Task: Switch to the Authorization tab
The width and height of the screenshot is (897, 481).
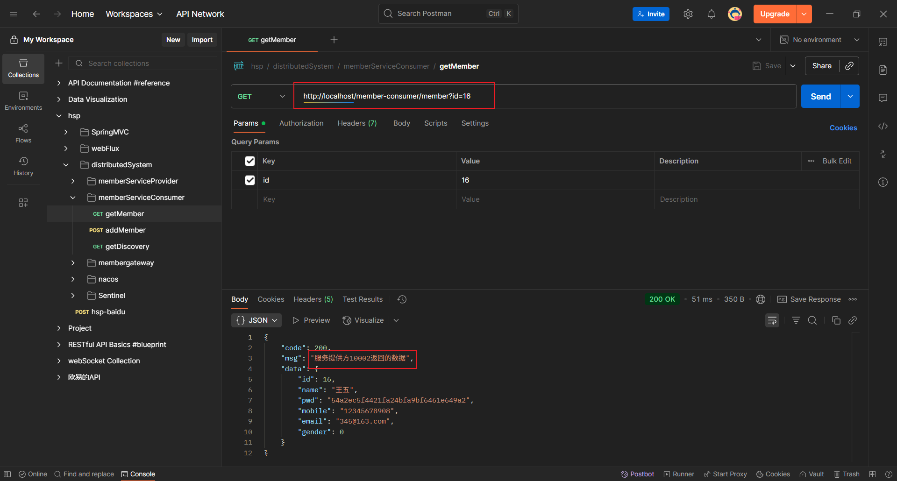Action: point(301,123)
